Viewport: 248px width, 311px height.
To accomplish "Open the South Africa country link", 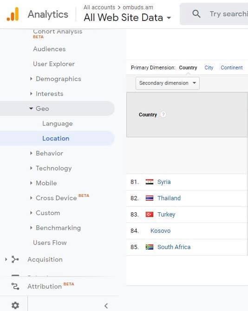I will pos(174,247).
